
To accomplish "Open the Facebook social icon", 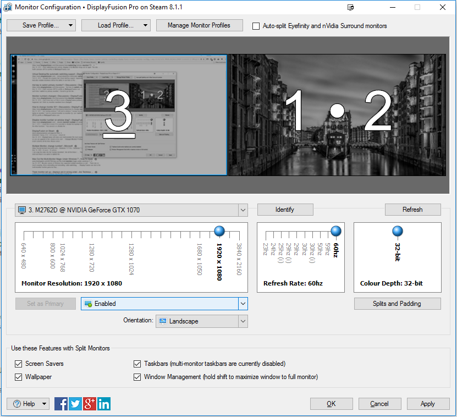I will click(x=61, y=404).
